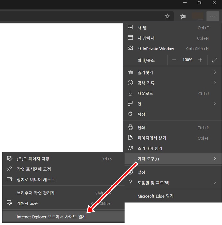The height and width of the screenshot is (225, 222).
Task: Click the address bar field
Action: [86, 16]
